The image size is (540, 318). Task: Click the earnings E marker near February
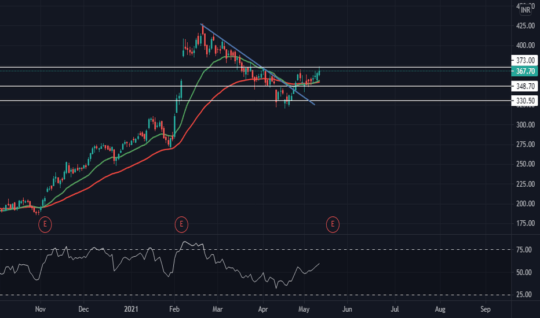pos(181,224)
